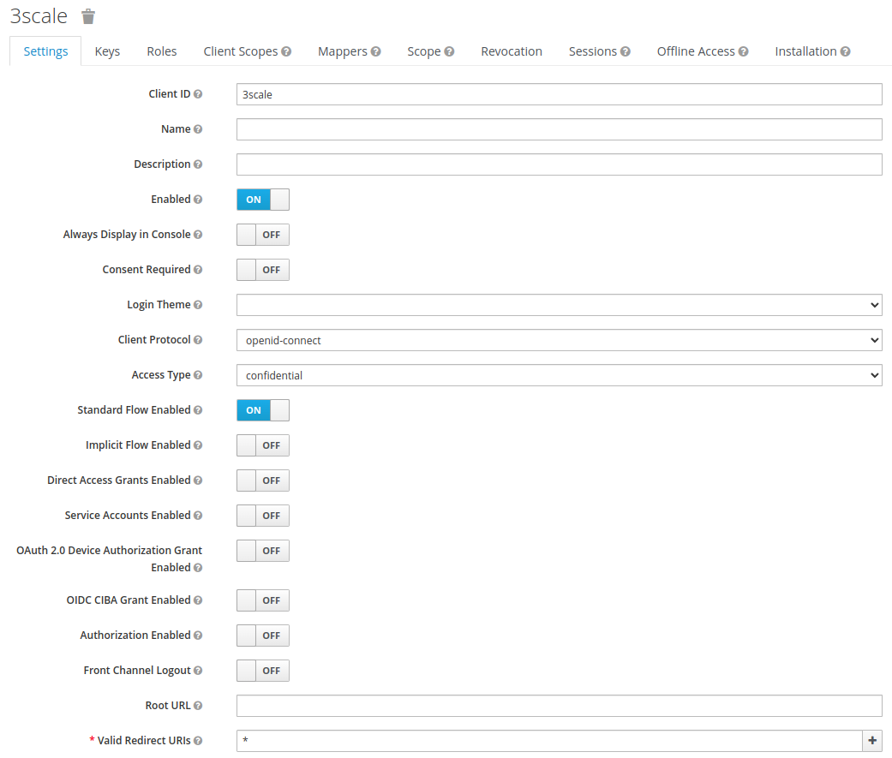Turn on Always Display in Console
892x758 pixels.
click(263, 235)
